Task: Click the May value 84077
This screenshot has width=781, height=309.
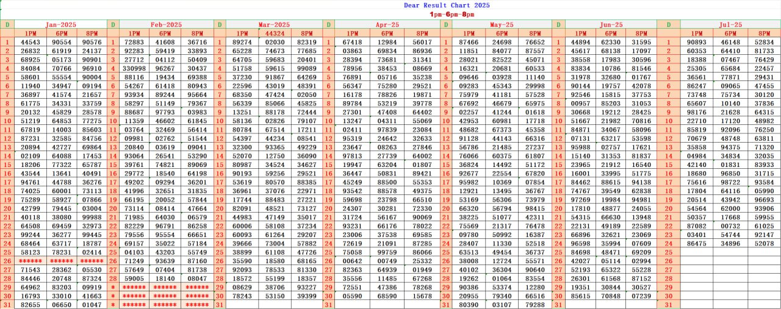Action: 502,51
